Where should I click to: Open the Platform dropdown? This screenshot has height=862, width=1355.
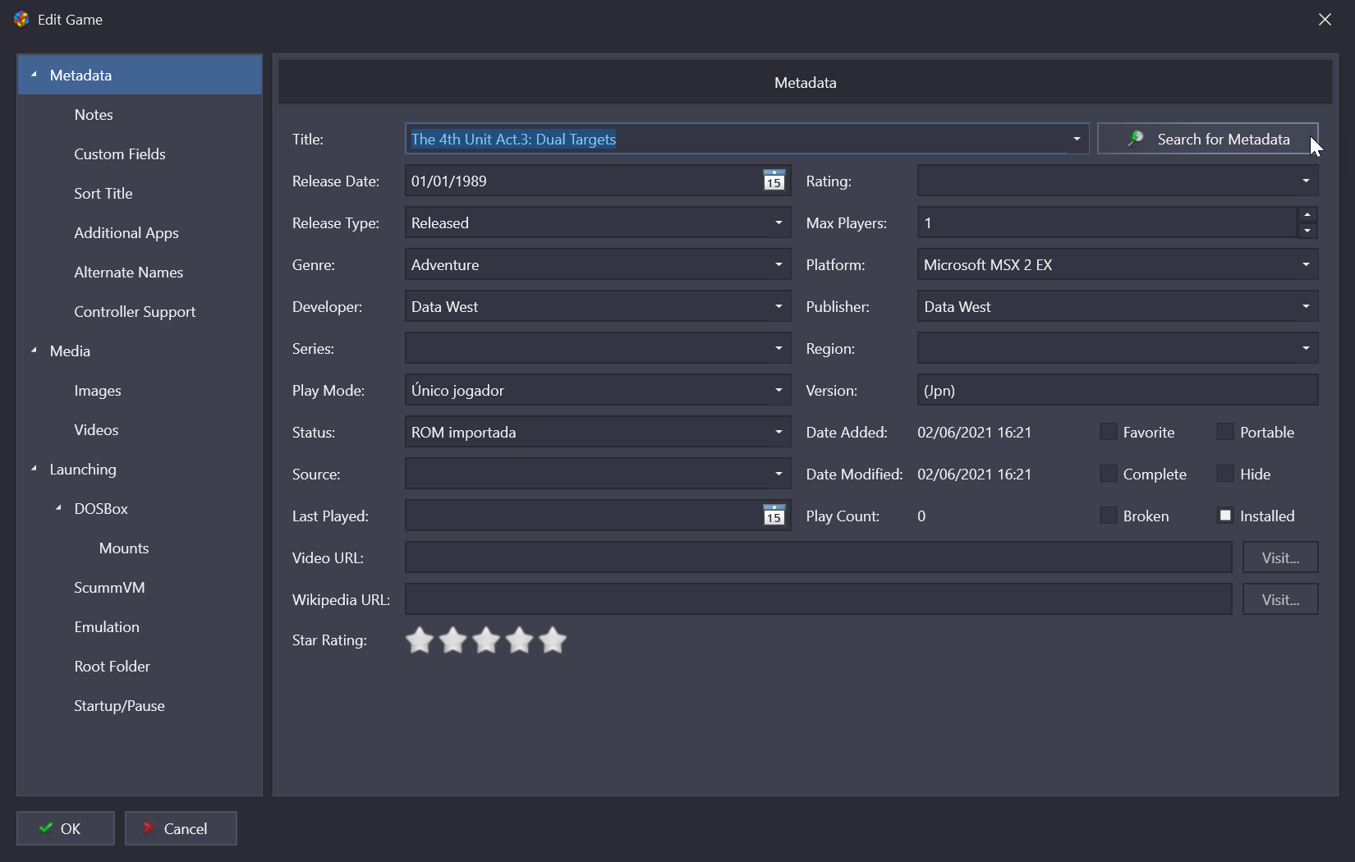(x=1306, y=264)
